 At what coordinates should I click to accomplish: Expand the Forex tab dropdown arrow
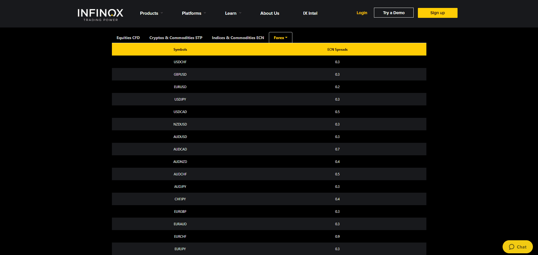coord(286,37)
